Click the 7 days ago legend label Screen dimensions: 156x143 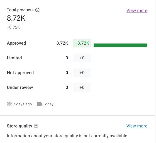tap(22, 104)
